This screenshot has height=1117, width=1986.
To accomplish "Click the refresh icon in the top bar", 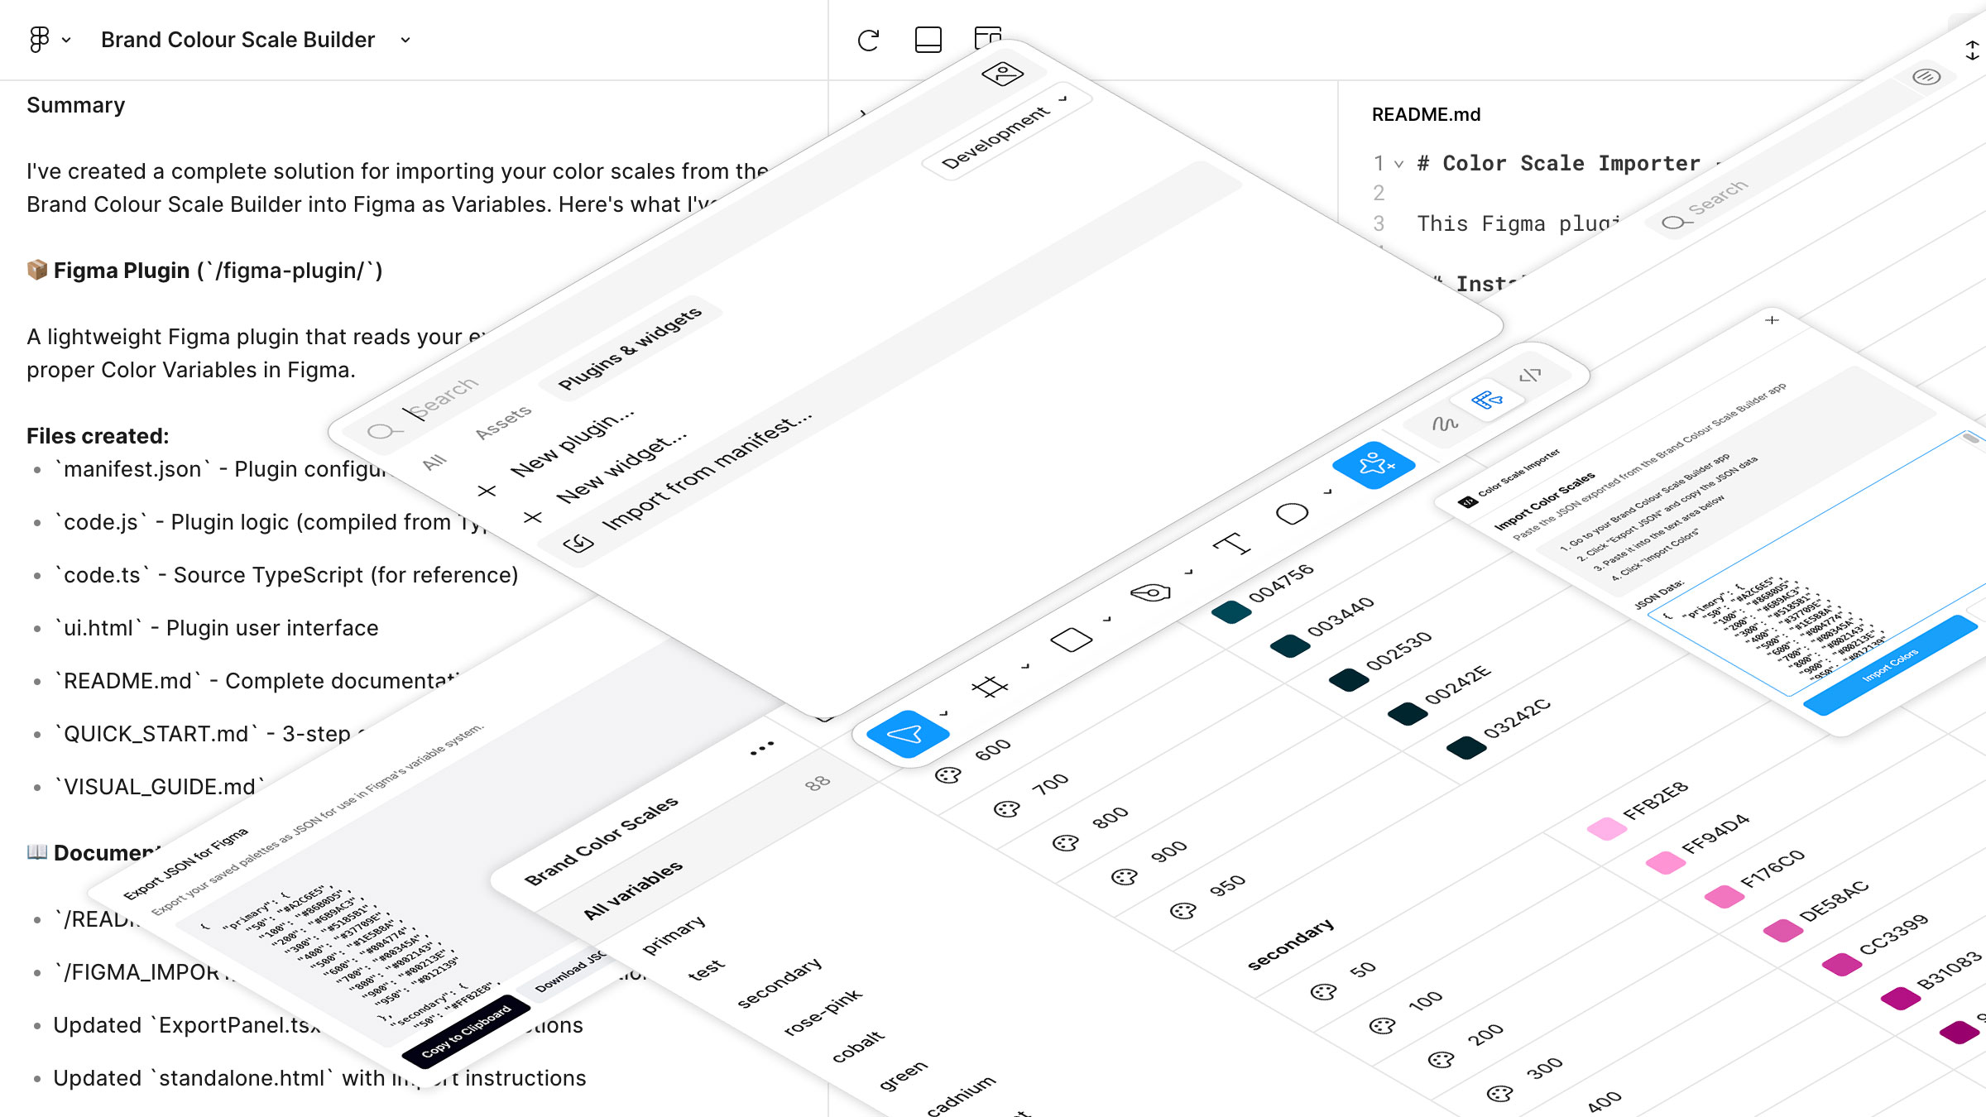I will click(x=868, y=40).
